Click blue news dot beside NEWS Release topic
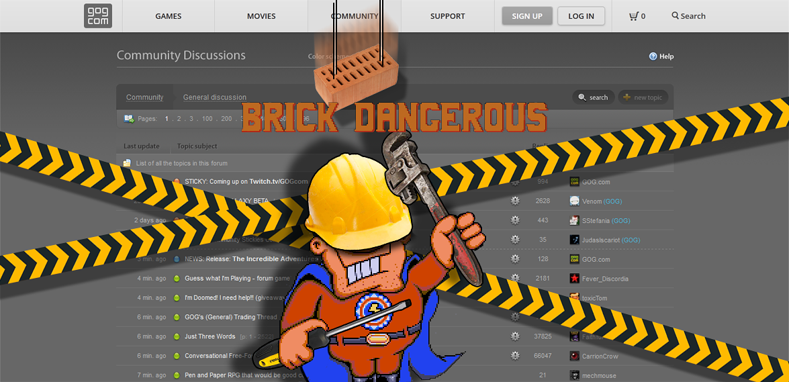Screen dimensions: 789x382 tap(177, 259)
